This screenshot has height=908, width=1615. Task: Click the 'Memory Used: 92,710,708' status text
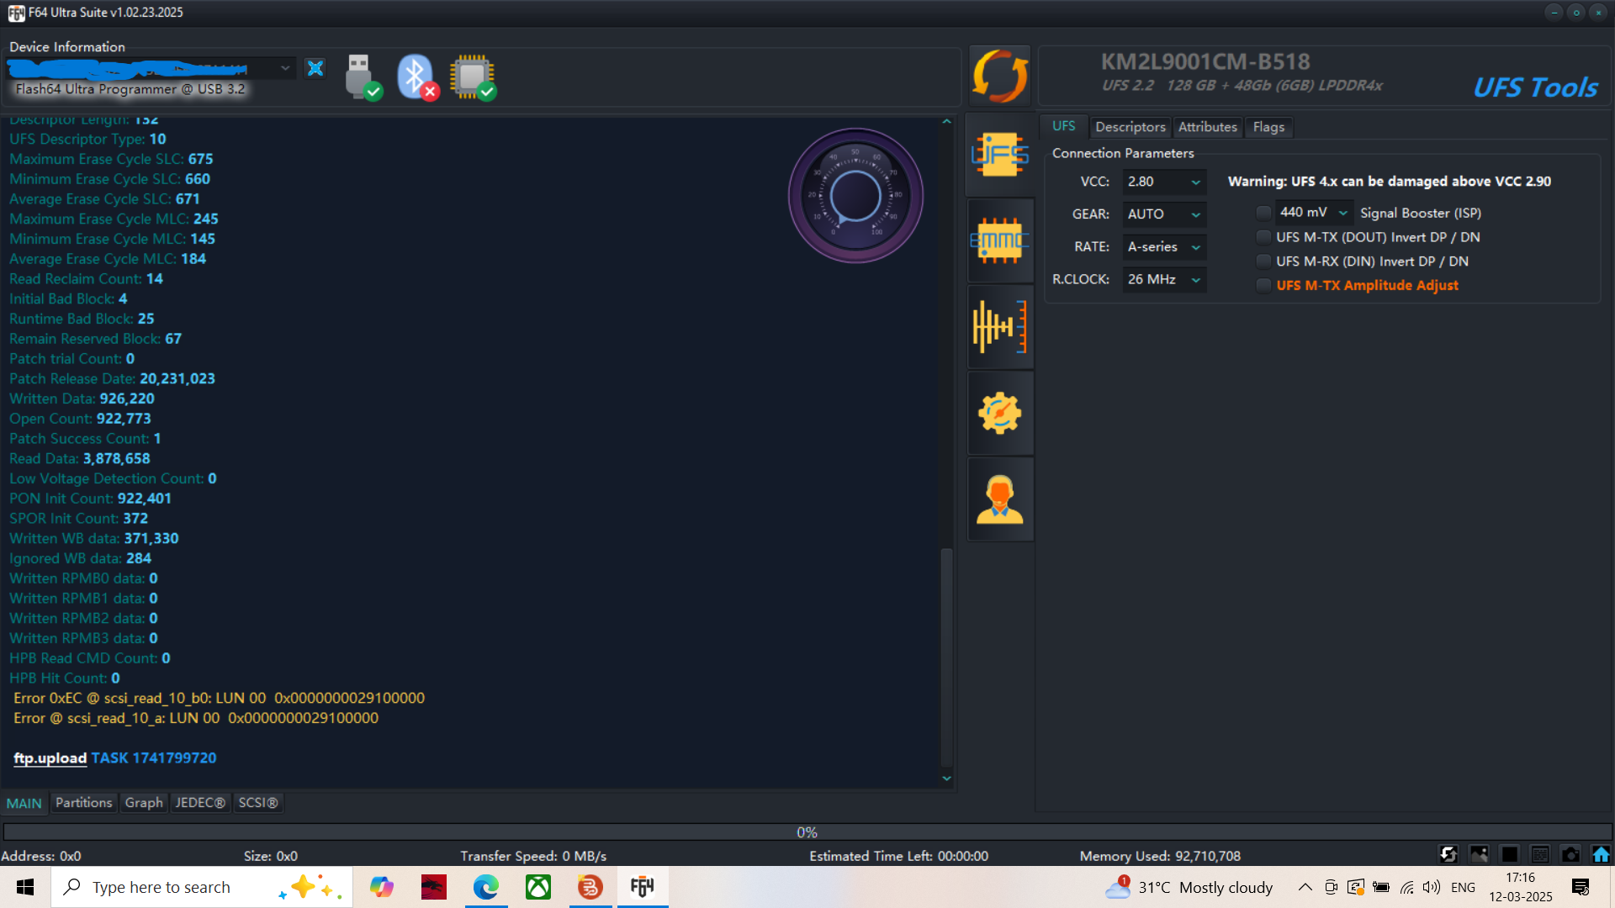point(1160,856)
